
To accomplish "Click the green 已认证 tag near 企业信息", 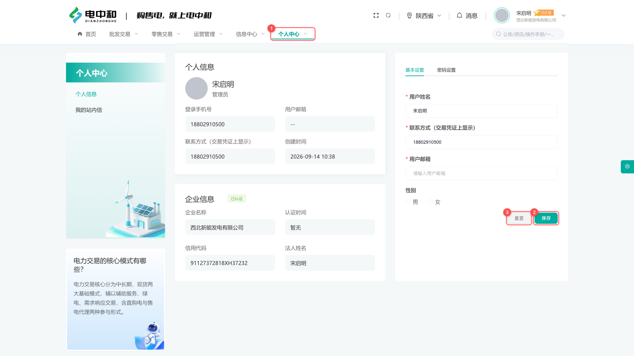I will pyautogui.click(x=237, y=198).
